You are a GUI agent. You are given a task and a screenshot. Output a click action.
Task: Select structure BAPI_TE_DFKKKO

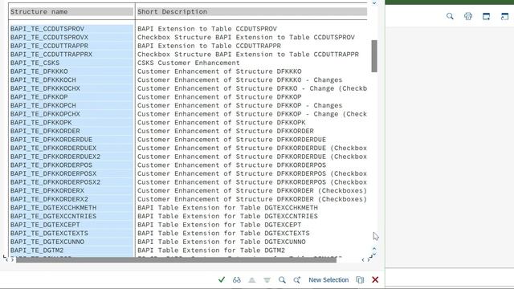pyautogui.click(x=39, y=71)
